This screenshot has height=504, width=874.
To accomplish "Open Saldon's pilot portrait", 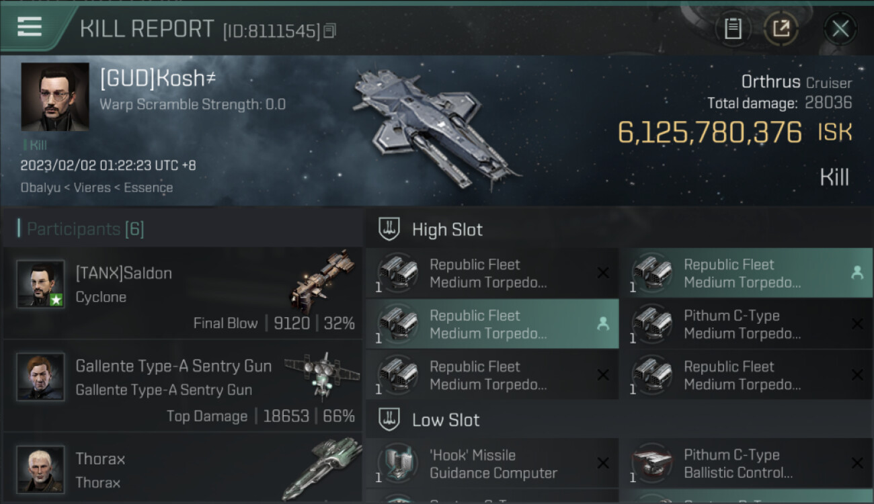I will [41, 284].
